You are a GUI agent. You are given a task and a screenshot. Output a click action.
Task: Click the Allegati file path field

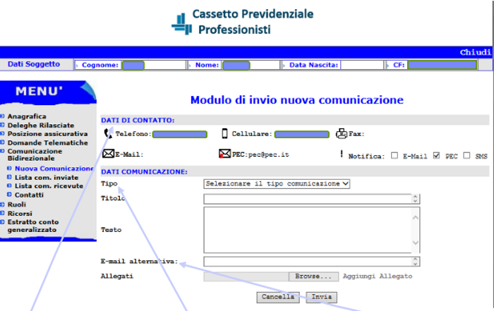pos(246,276)
